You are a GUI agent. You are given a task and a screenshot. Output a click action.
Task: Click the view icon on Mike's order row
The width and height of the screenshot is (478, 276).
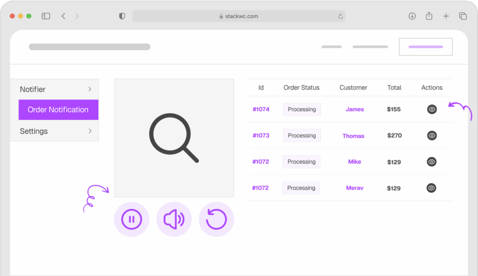tap(431, 161)
